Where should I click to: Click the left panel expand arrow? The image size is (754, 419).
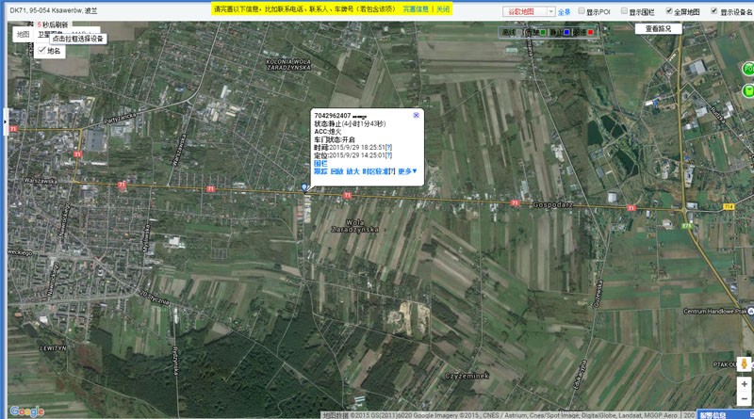4,121
